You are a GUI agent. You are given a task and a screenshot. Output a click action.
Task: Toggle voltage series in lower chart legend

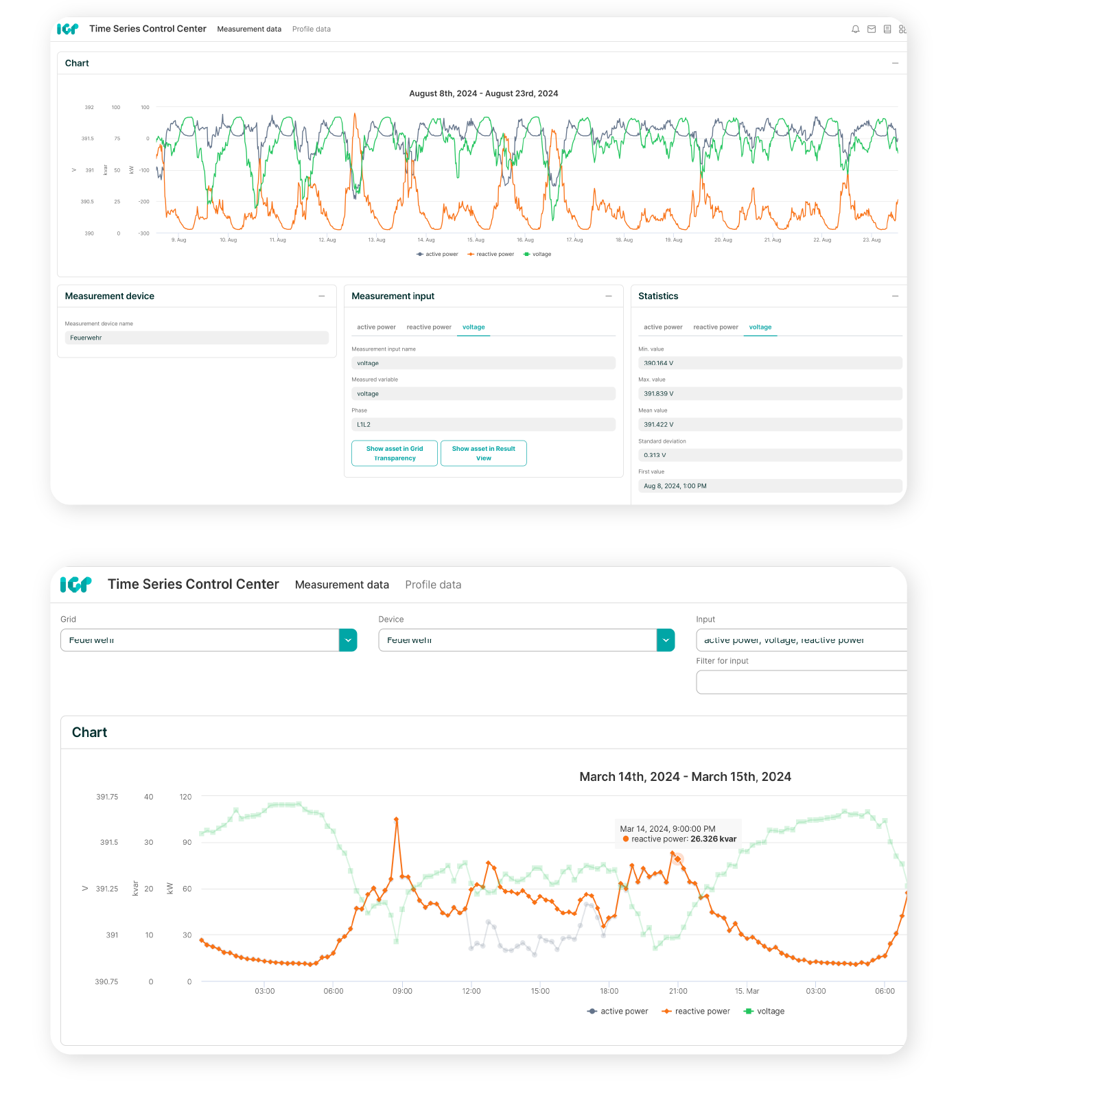764,1012
